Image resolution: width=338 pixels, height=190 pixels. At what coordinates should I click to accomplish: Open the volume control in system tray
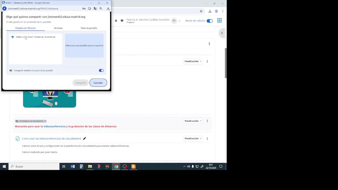pyautogui.click(x=189, y=167)
